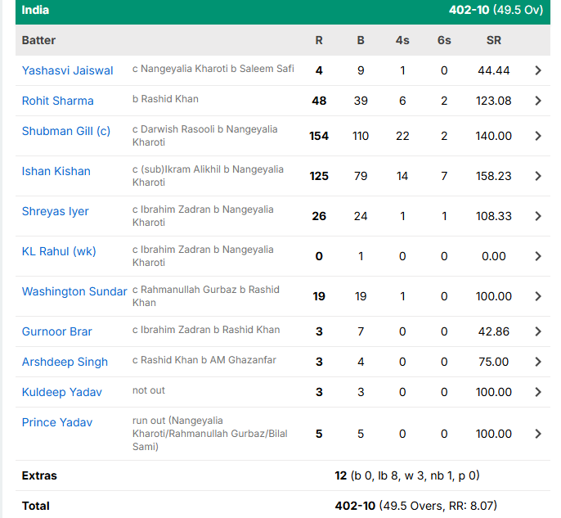Expand Arshdeep Singh row chevron
Viewport: 561px width, 518px height.
pos(538,362)
